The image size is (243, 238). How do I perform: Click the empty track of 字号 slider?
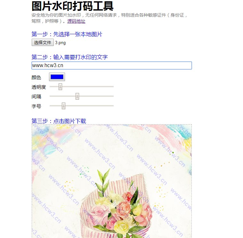point(90,106)
